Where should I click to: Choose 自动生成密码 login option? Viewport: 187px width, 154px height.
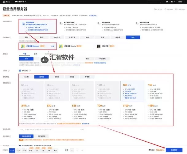click(x=26, y=136)
